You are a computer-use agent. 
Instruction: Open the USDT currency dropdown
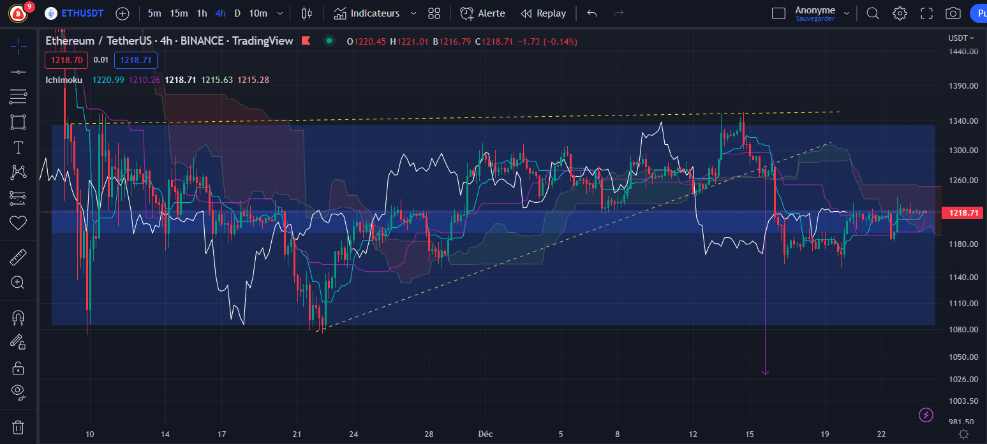coord(961,38)
